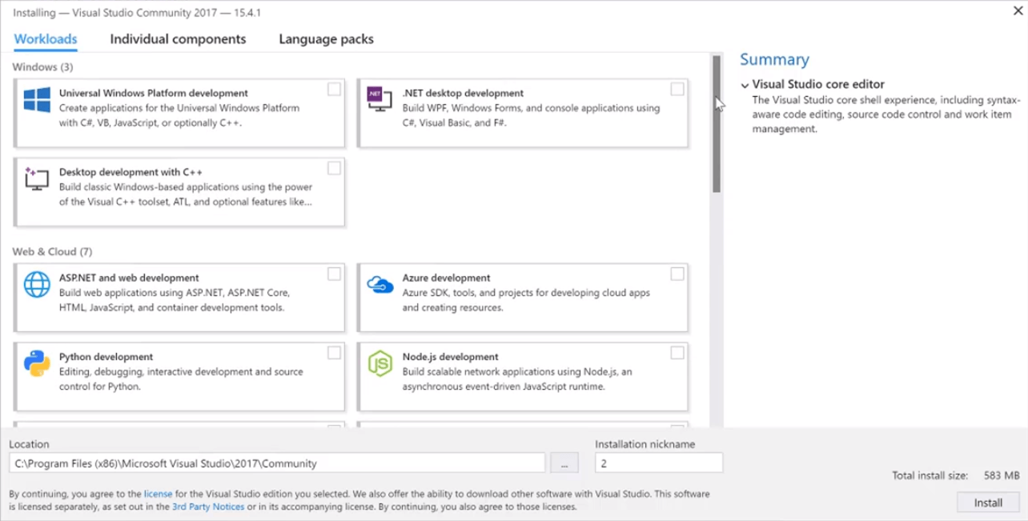Click the Azure development title

click(x=446, y=278)
